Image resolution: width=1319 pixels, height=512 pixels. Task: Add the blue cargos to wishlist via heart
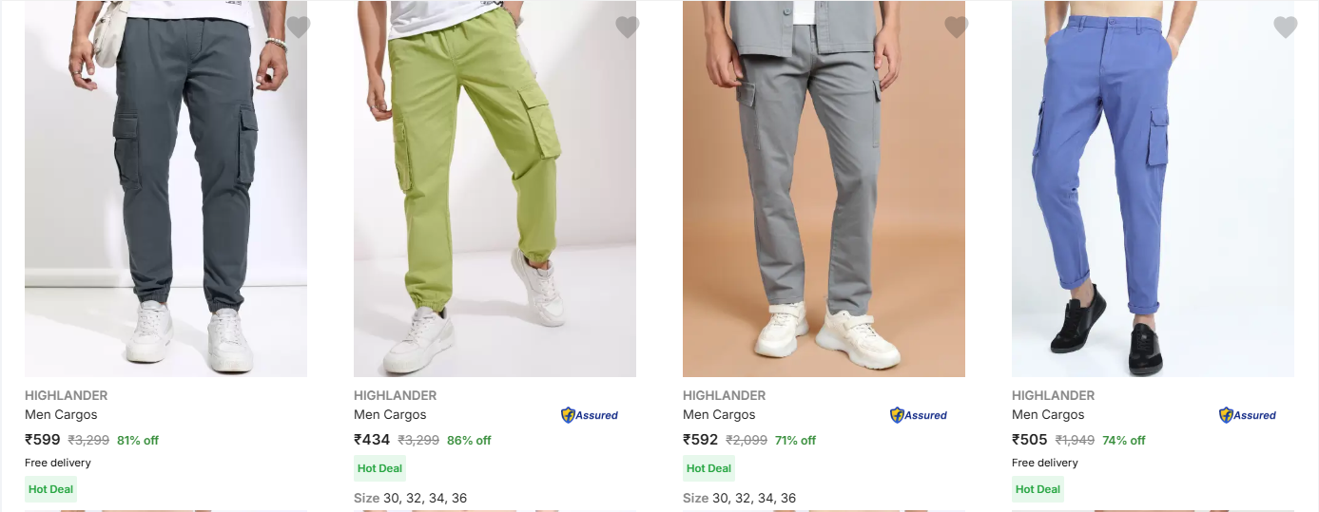(x=1286, y=27)
